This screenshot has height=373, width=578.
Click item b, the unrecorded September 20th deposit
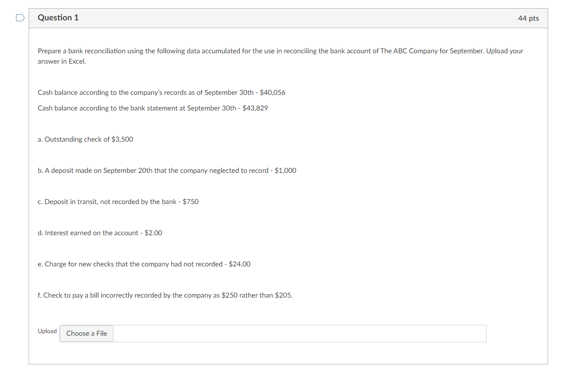pyautogui.click(x=167, y=170)
